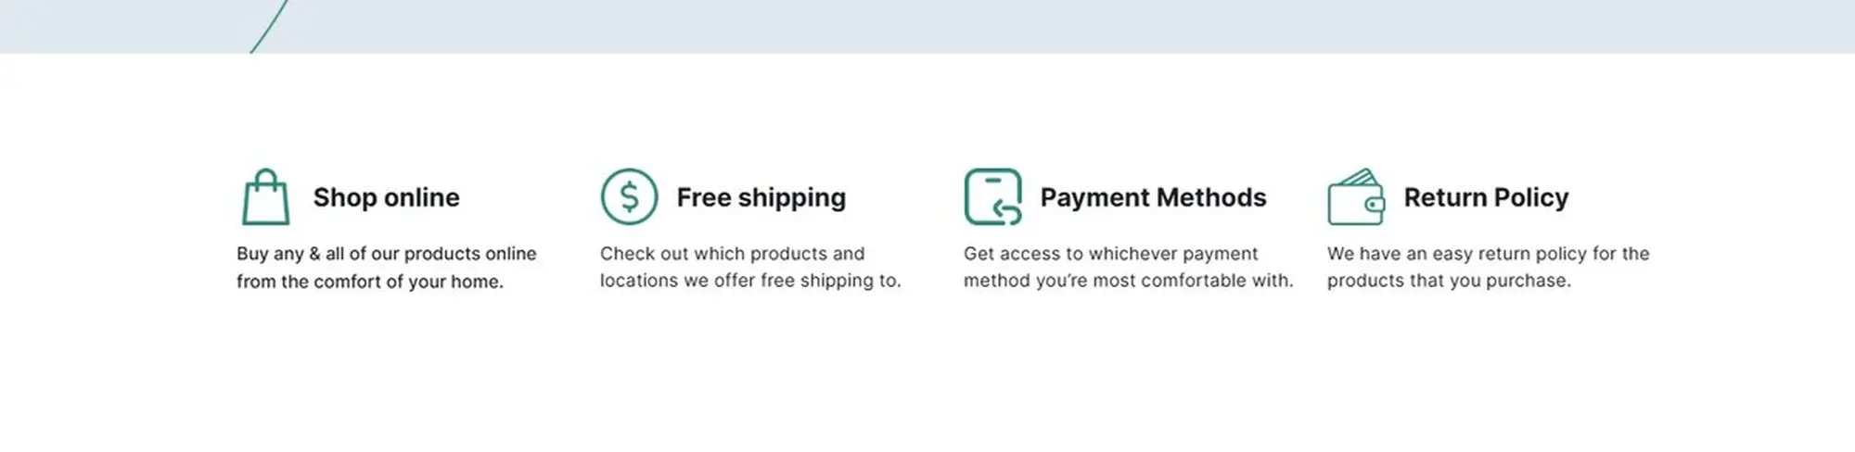Click the teal curved line in banner
The image size is (1855, 452).
(x=269, y=26)
